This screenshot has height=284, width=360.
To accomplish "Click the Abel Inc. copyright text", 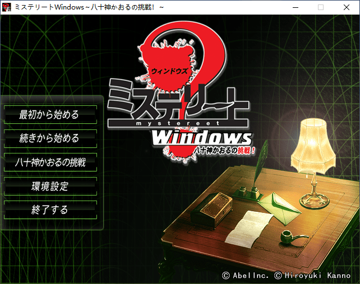I will (x=245, y=275).
